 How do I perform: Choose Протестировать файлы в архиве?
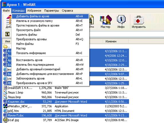(x=50, y=25)
